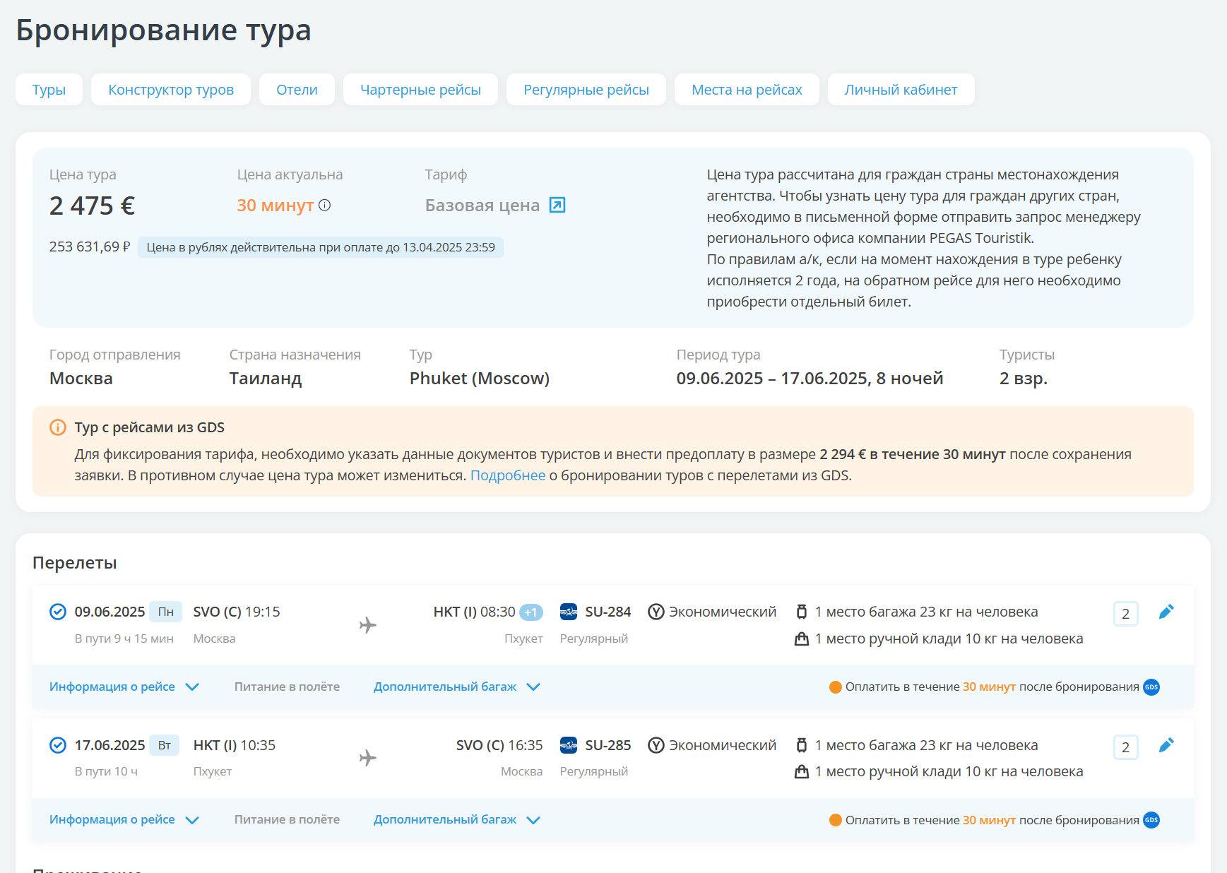1227x873 pixels.
Task: Expand Информация о рейсе for return flight
Action: [x=124, y=819]
